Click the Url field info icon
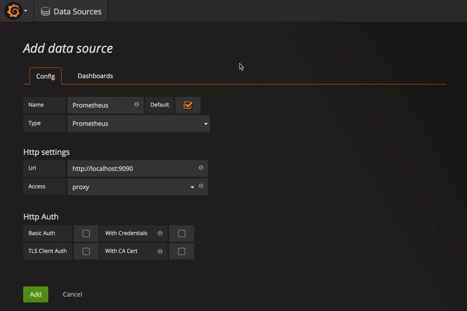Image resolution: width=467 pixels, height=311 pixels. click(x=201, y=168)
